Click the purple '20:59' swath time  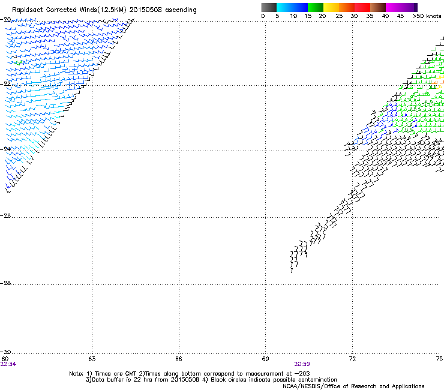(302, 364)
